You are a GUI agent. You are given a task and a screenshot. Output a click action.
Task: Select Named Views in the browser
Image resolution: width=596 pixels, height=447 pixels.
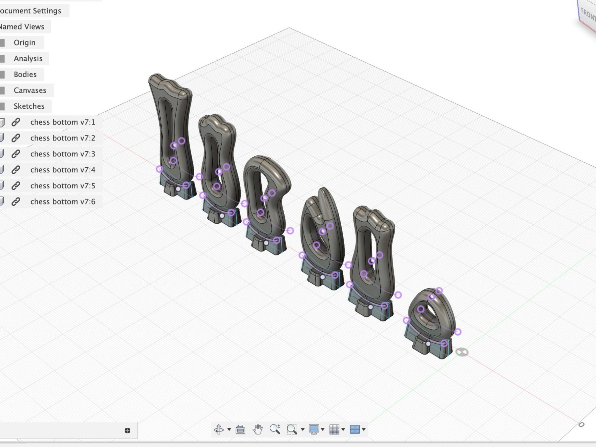[x=22, y=27]
